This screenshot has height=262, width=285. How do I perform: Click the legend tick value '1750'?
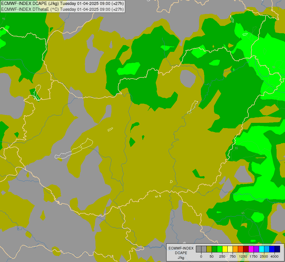point(254,256)
